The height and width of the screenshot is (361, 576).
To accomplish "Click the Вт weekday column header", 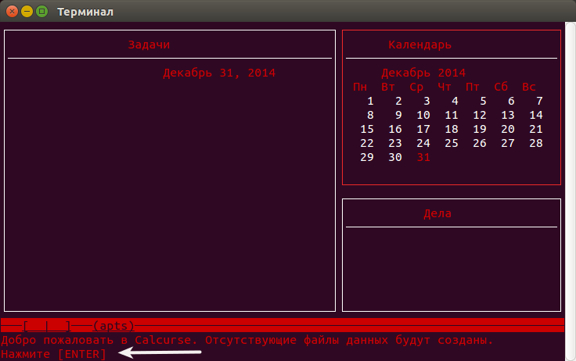I will point(388,87).
